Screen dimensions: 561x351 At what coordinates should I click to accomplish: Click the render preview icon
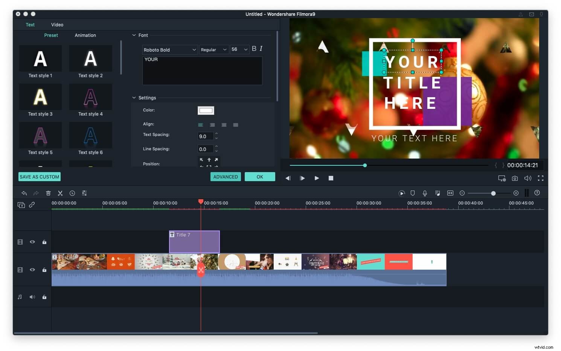coord(402,193)
